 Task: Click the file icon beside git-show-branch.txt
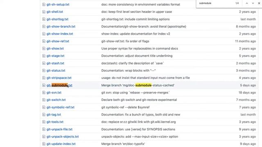pos(44,27)
